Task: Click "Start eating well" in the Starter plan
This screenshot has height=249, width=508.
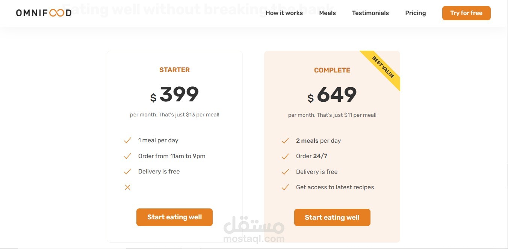Action: pos(174,217)
